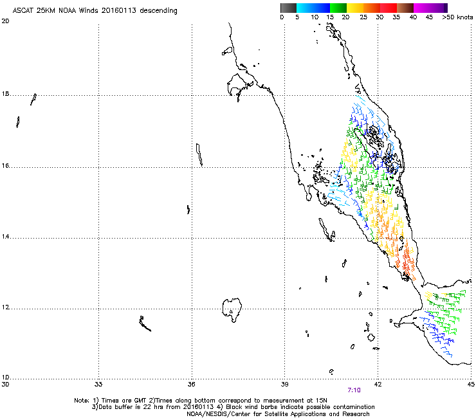Click the '40' legend scale number

coord(413,17)
